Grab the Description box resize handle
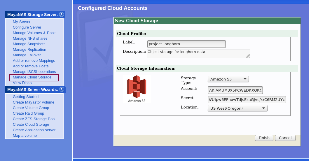 (x=248, y=56)
